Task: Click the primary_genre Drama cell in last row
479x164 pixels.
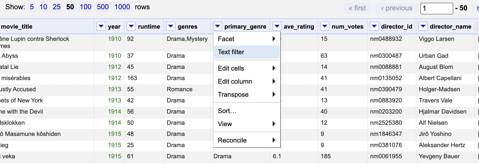Action: click(223, 156)
